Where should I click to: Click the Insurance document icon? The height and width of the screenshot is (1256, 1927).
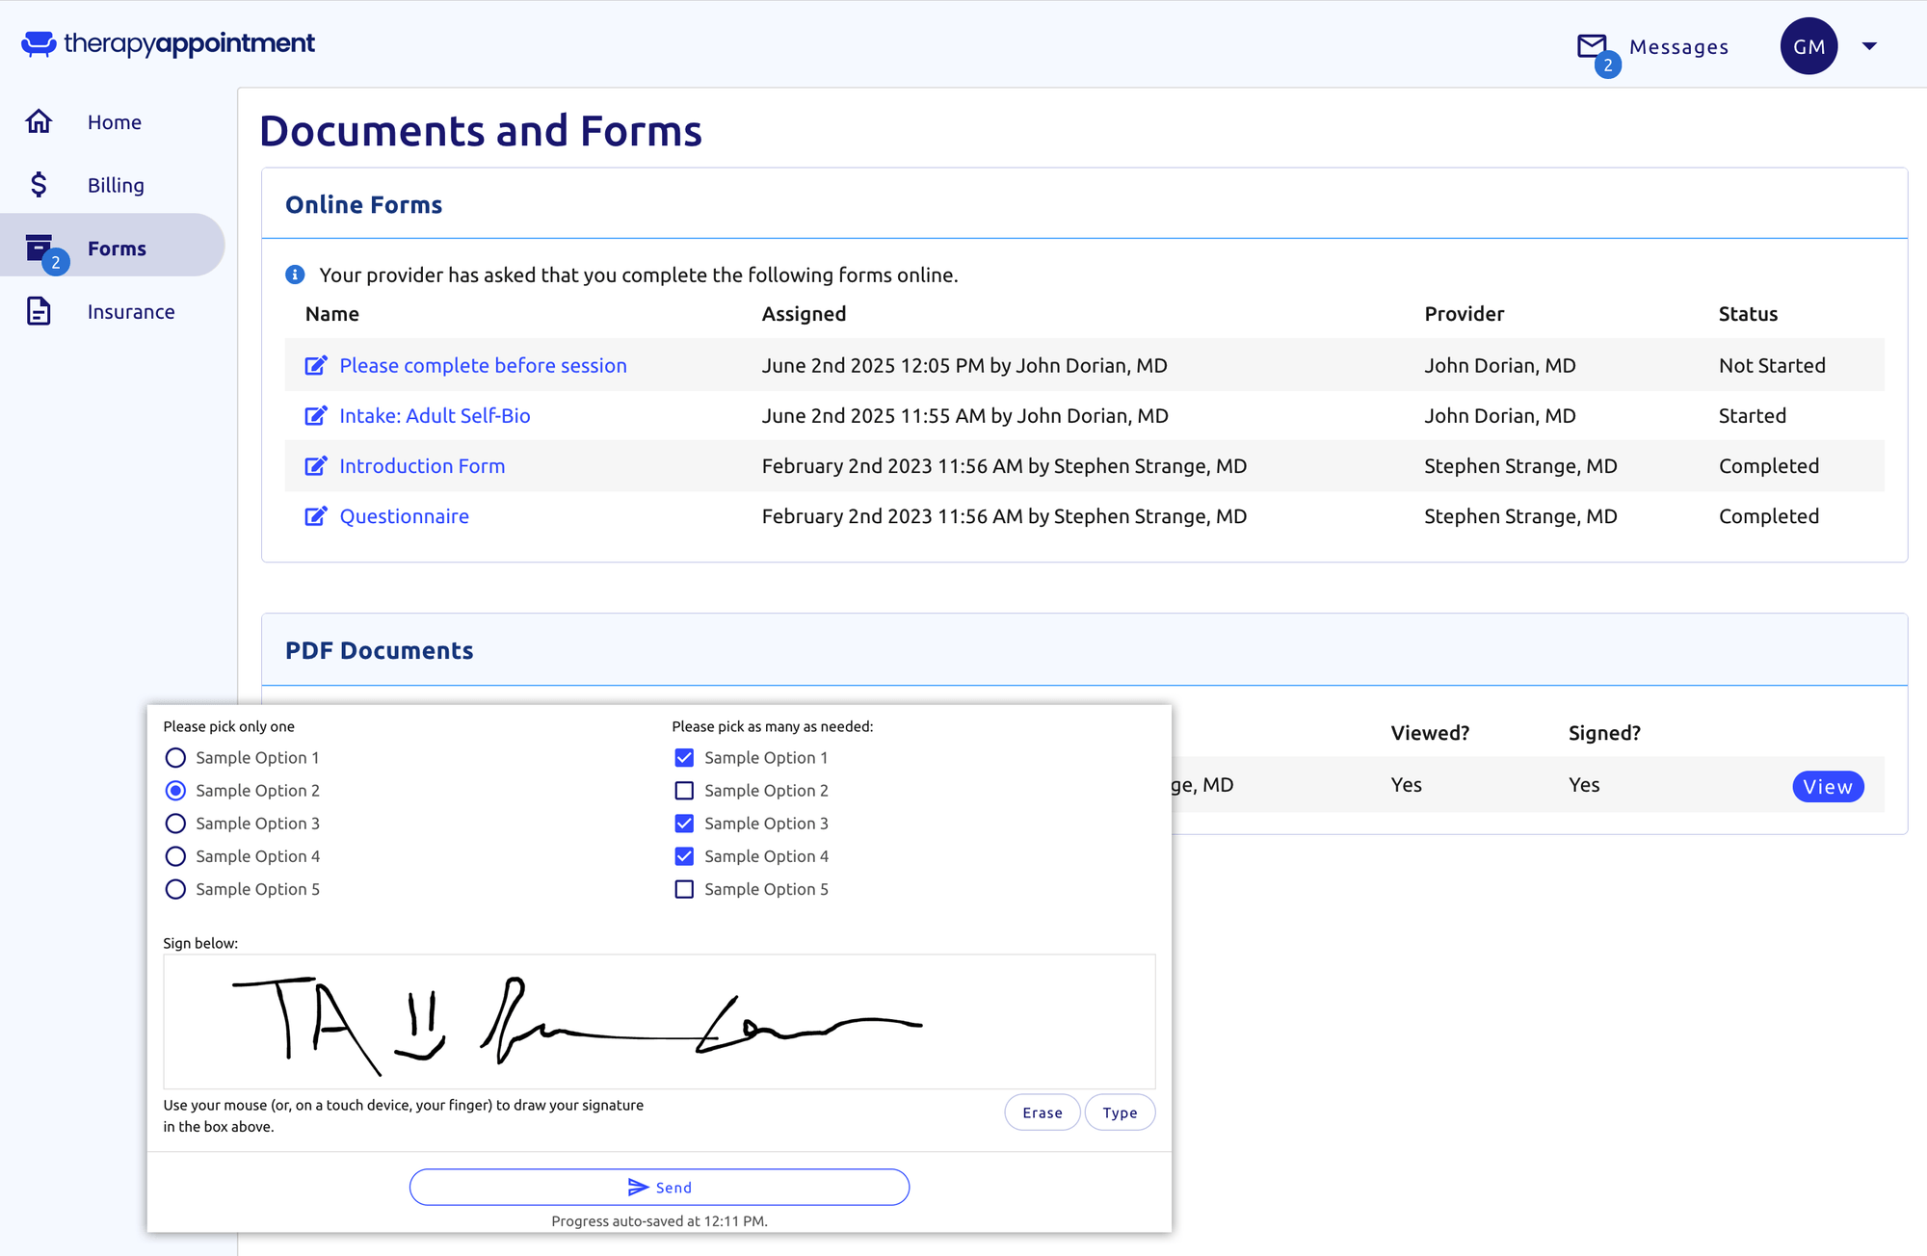(x=39, y=311)
